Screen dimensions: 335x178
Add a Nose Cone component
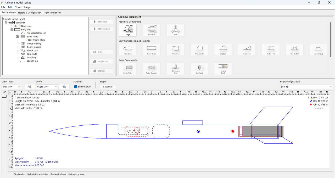click(x=128, y=49)
